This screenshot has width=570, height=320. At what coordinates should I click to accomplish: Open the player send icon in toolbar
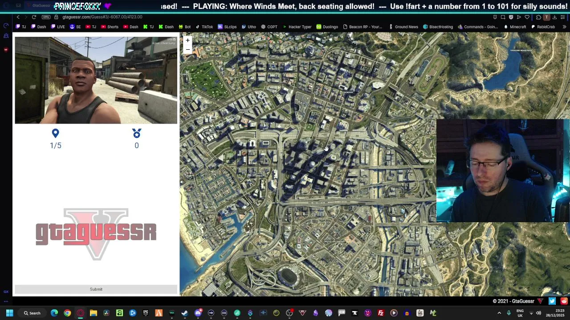519,17
